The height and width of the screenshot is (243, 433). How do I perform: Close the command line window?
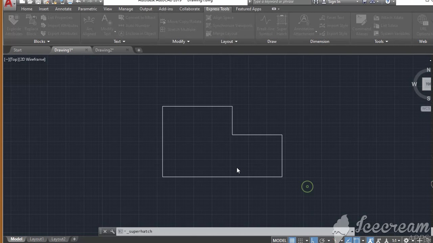105,232
